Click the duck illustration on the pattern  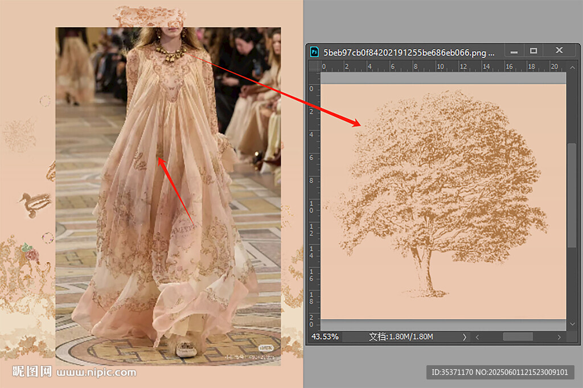pyautogui.click(x=35, y=204)
